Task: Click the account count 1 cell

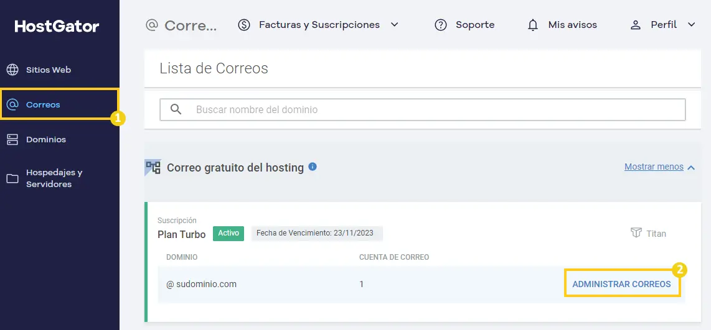Action: click(x=361, y=284)
